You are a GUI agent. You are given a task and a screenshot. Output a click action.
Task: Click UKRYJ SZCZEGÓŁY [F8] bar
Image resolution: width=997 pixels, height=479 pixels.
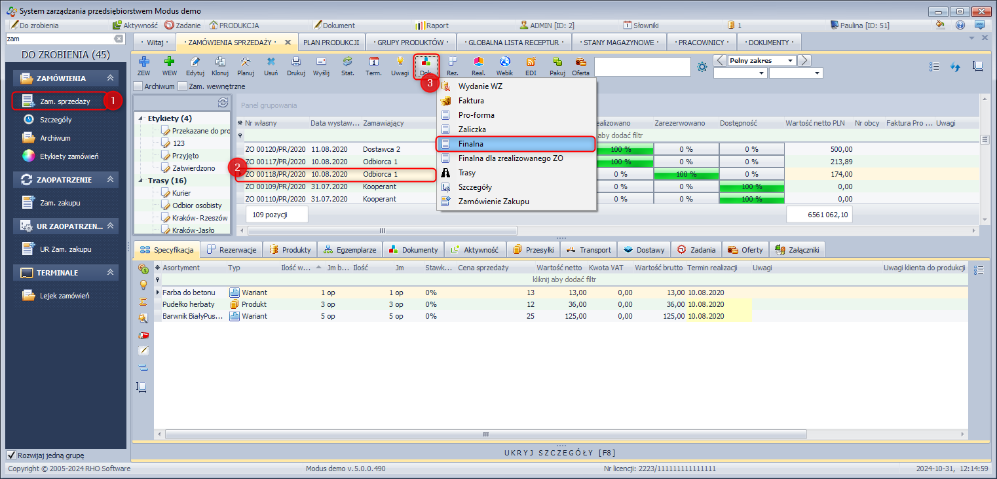560,452
